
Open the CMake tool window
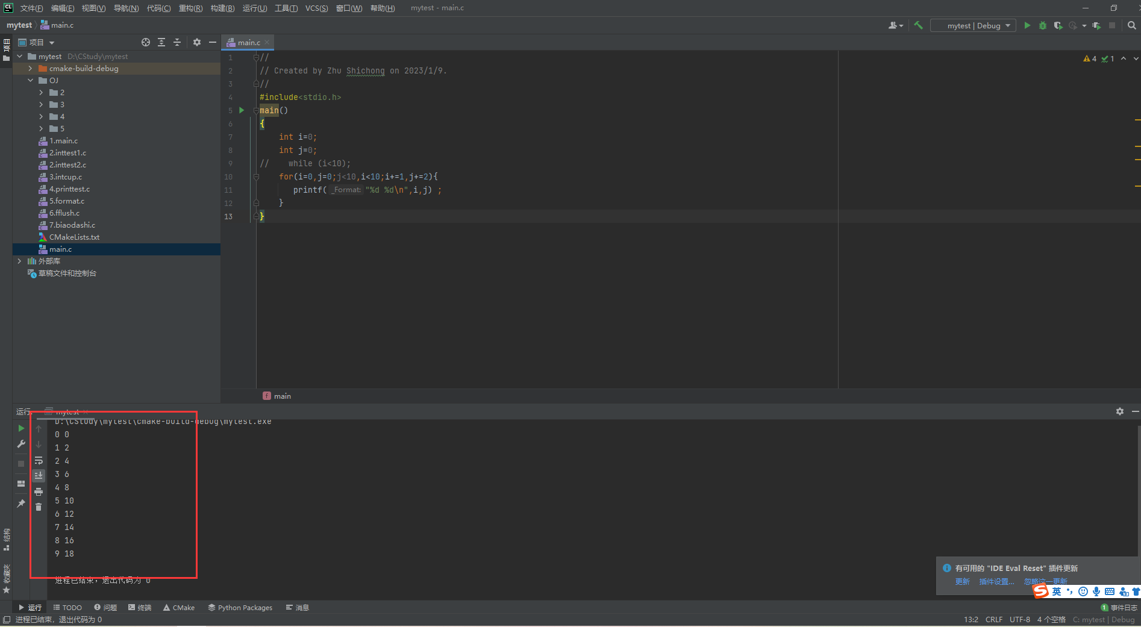(x=179, y=607)
